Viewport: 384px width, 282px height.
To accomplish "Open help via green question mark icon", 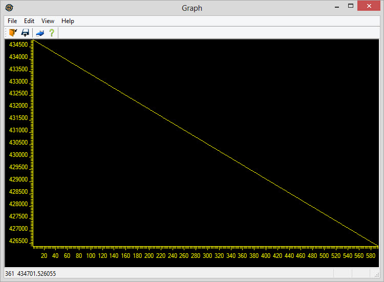I will 51,33.
